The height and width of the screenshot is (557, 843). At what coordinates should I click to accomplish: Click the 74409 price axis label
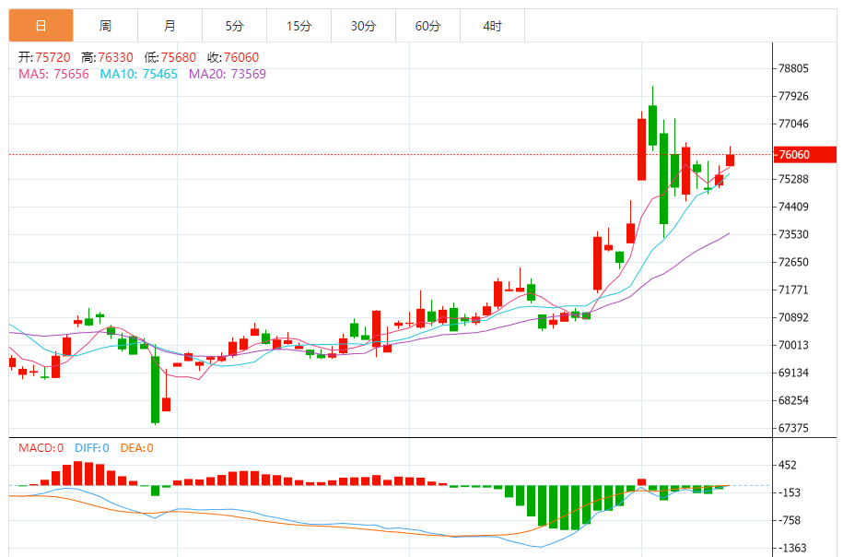click(793, 207)
